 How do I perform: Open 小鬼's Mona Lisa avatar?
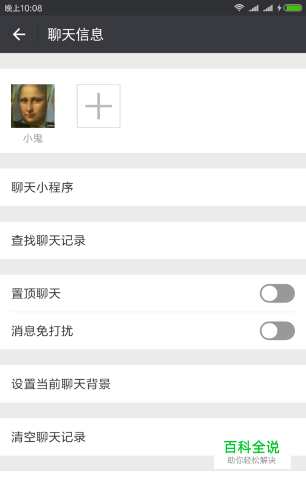pyautogui.click(x=32, y=106)
